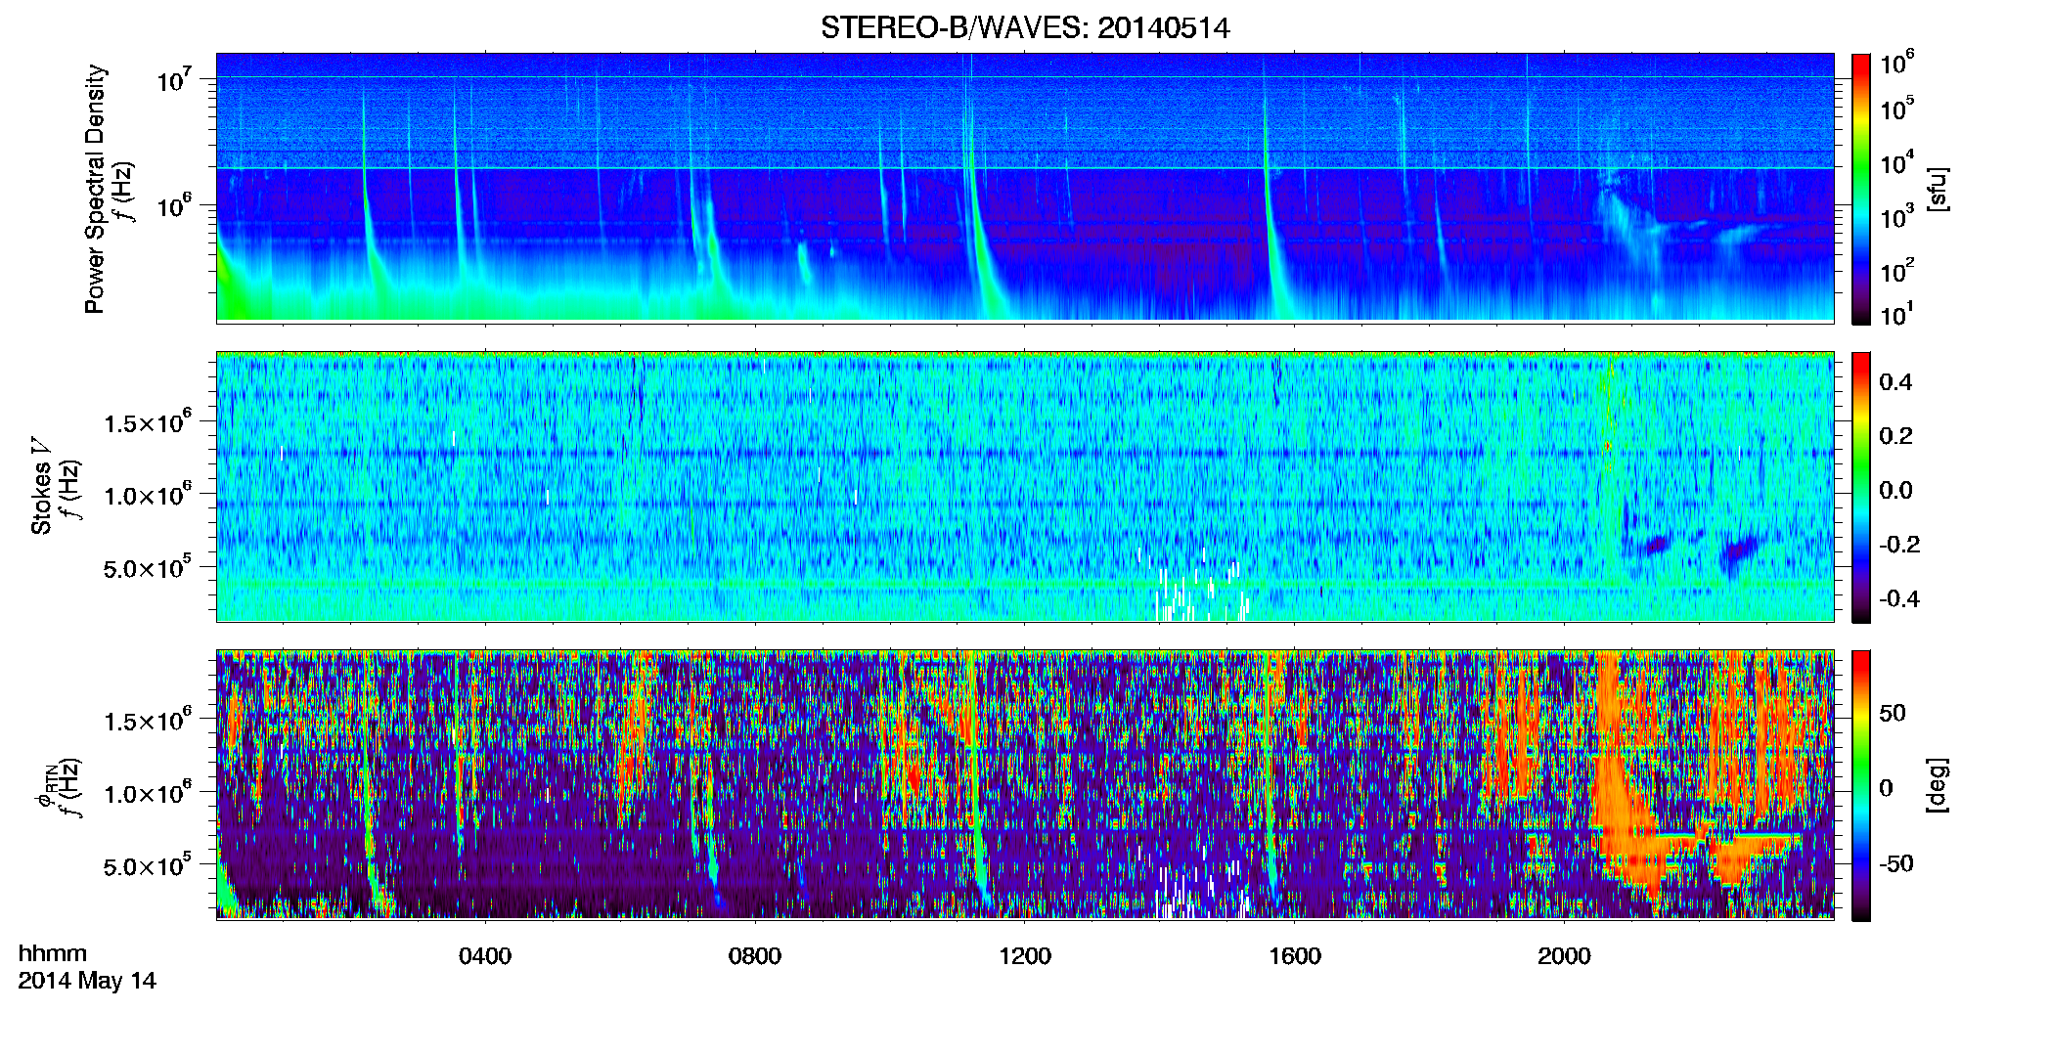Select the 0.2 label on the Stokes V colorbar
This screenshot has height=1056, width=2050.
1895,436
